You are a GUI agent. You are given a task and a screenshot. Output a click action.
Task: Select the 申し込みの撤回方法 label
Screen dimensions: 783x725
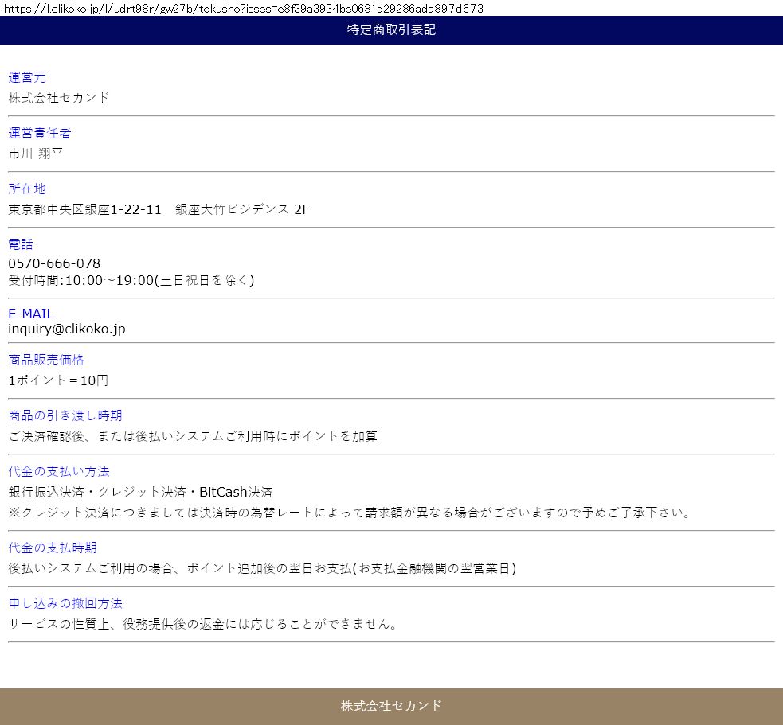[x=65, y=603]
